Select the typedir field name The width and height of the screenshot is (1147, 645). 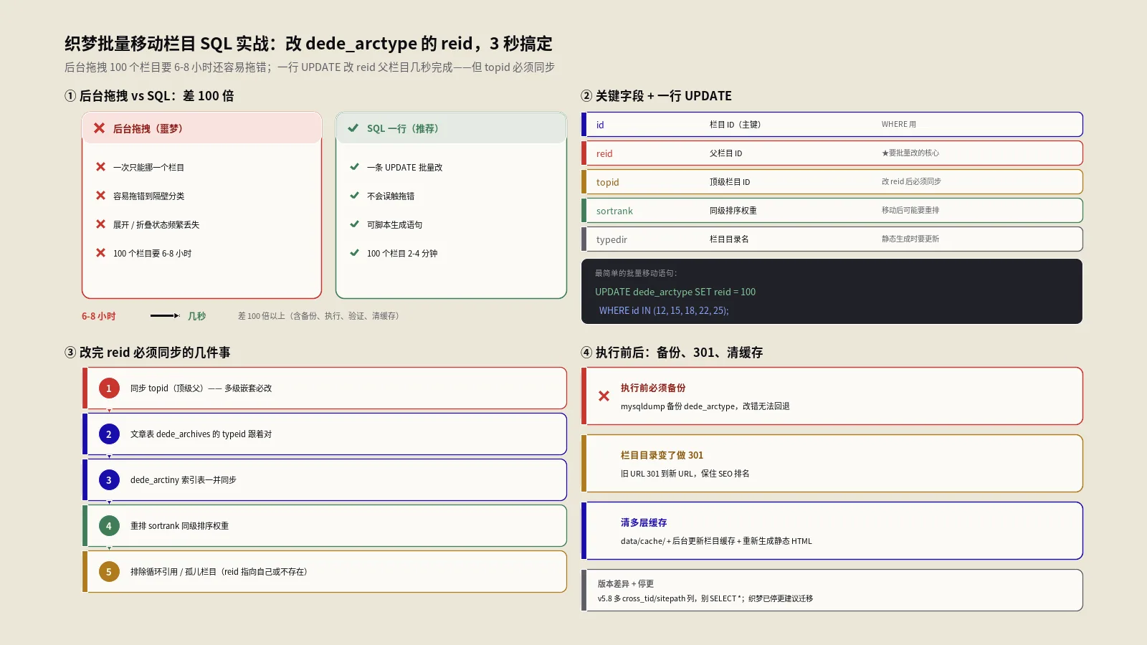tap(611, 239)
